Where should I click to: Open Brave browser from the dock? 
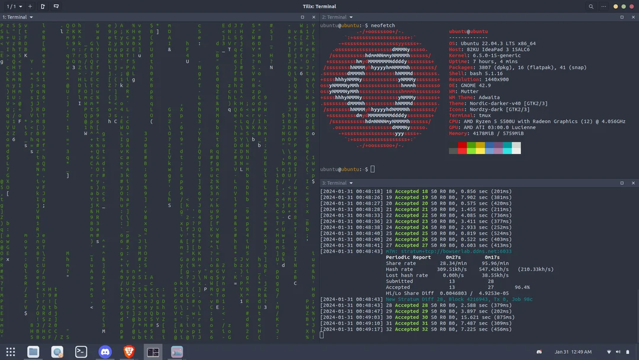(129, 351)
